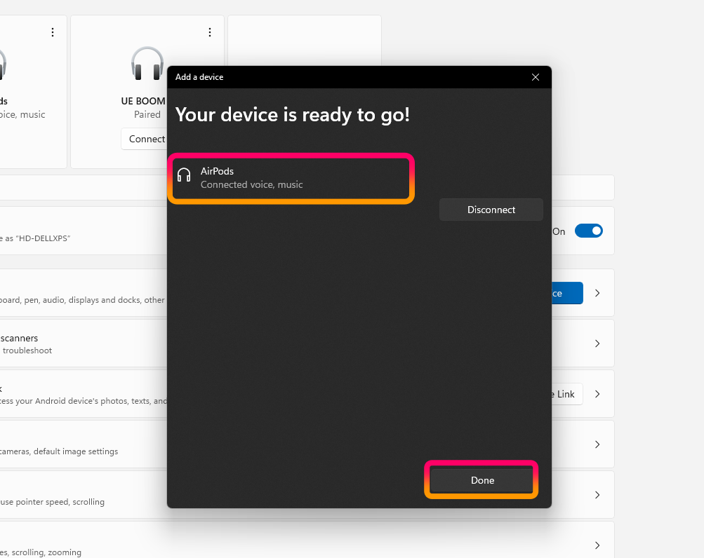704x558 pixels.
Task: Select the AirPods device entry
Action: pyautogui.click(x=291, y=178)
